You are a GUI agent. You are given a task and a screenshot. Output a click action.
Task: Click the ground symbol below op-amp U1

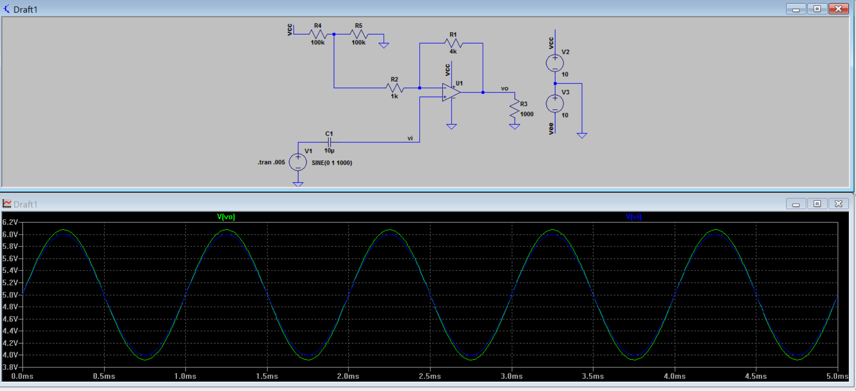(x=452, y=127)
